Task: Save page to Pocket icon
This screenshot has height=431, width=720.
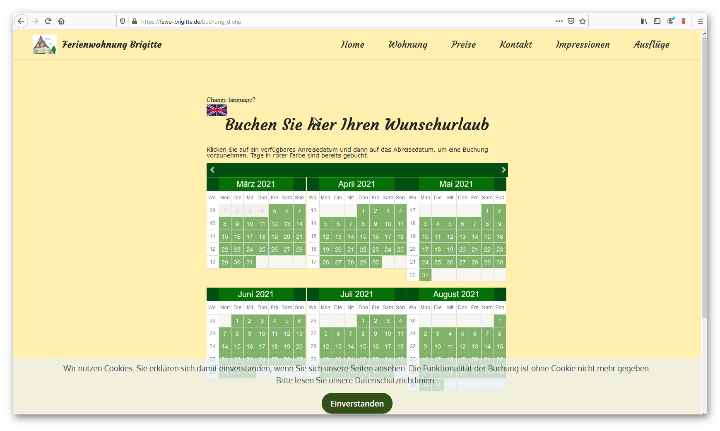Action: click(571, 21)
